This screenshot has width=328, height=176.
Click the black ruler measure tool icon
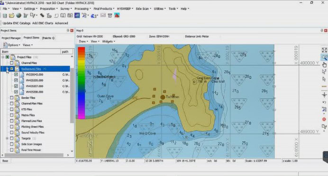[42, 16]
